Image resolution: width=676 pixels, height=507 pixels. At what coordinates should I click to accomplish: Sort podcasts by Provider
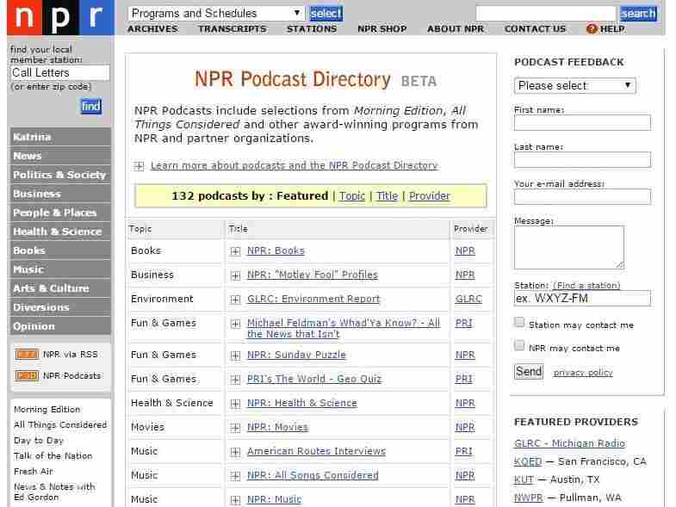[429, 196]
